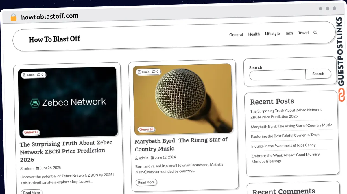Viewport: 347px width, 194px height.
Task: Click the padlock icon beside howtoblastoff.com
Action: click(14, 17)
